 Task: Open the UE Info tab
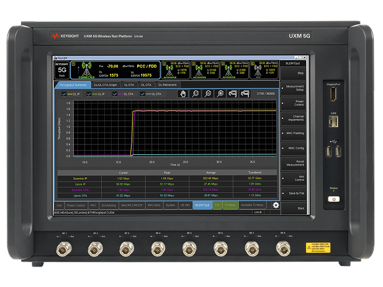coord(184,205)
